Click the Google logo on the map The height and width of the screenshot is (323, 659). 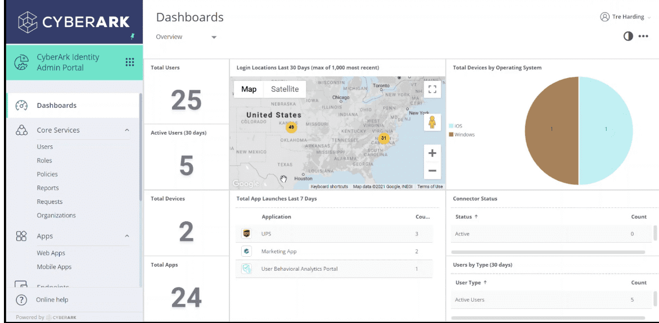246,184
